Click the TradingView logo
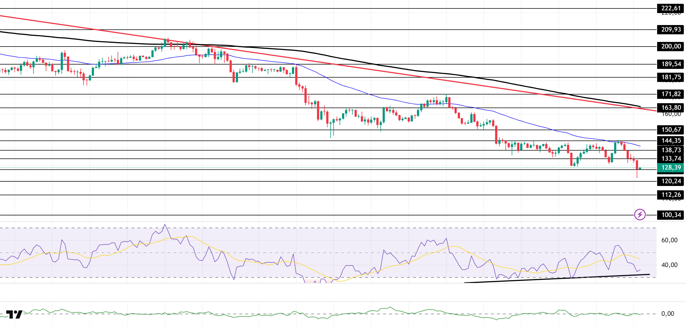Image resolution: width=686 pixels, height=330 pixels. pos(14,314)
